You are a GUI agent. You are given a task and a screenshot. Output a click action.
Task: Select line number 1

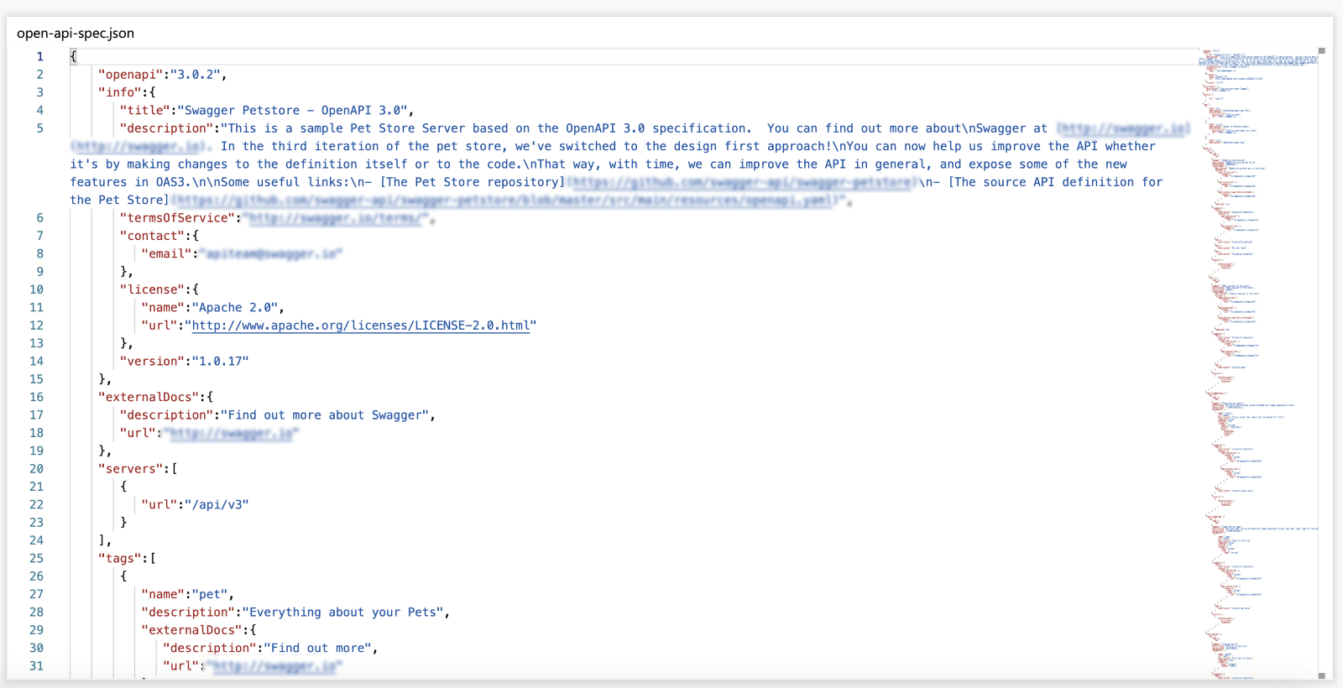click(39, 56)
